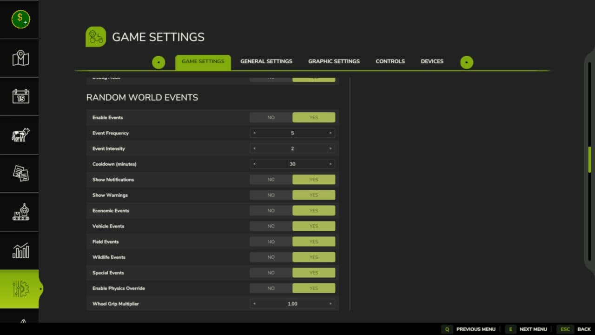Increase Event Frequency with right arrow

coord(331,133)
